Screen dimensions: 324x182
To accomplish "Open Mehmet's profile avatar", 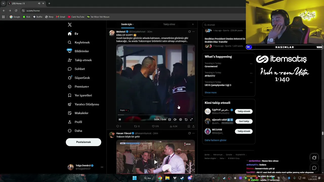I will click(x=112, y=33).
